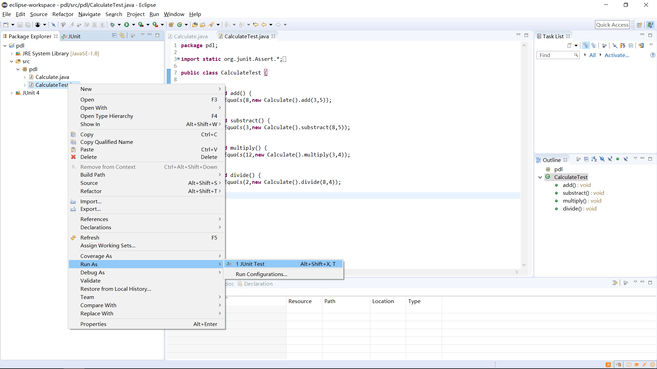Image resolution: width=657 pixels, height=369 pixels.
Task: Choose Run Configurations... from submenu
Action: 284,274
